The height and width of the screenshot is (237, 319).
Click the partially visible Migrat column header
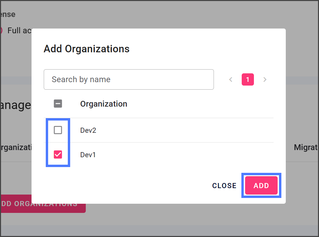(x=306, y=147)
